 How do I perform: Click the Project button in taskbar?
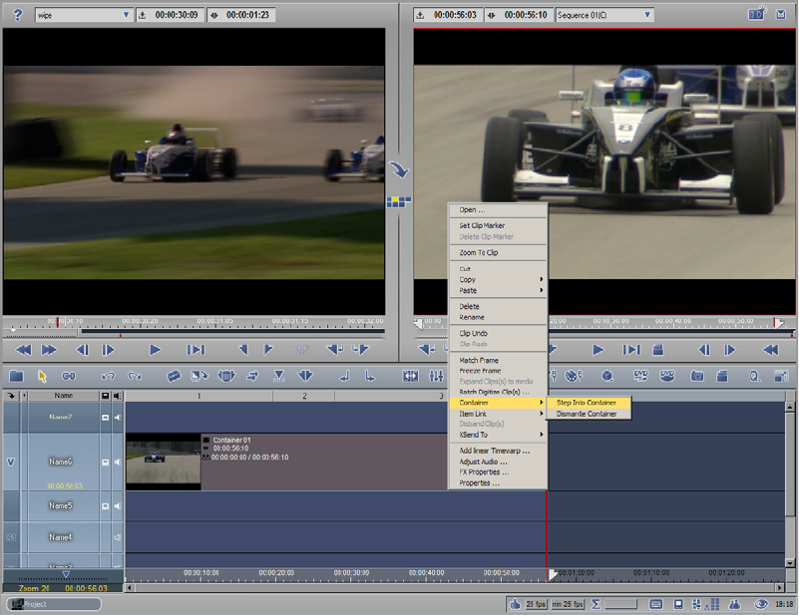[55, 604]
